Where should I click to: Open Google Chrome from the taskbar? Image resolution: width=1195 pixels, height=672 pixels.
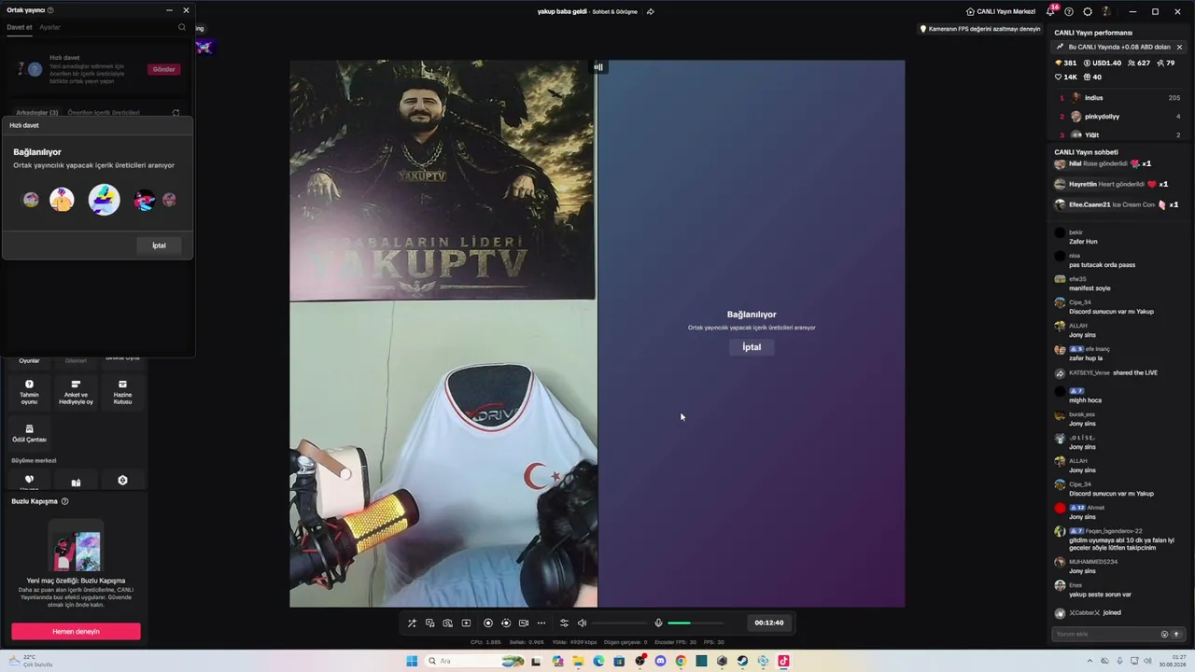click(x=681, y=662)
